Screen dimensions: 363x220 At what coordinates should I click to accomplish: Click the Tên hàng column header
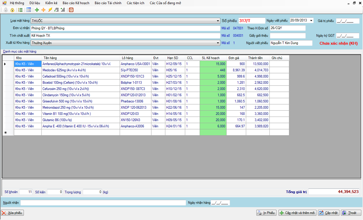81,58
